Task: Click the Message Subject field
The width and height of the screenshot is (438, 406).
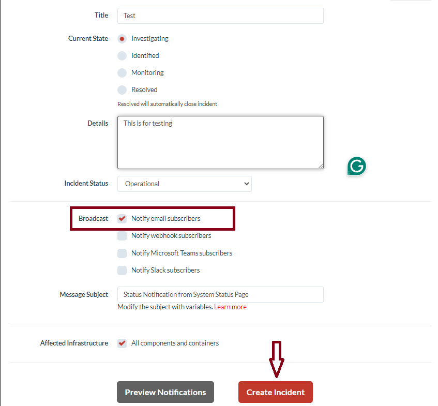Action: 220,294
